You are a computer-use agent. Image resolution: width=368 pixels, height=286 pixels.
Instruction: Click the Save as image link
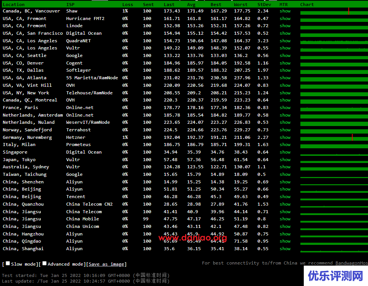106,264
